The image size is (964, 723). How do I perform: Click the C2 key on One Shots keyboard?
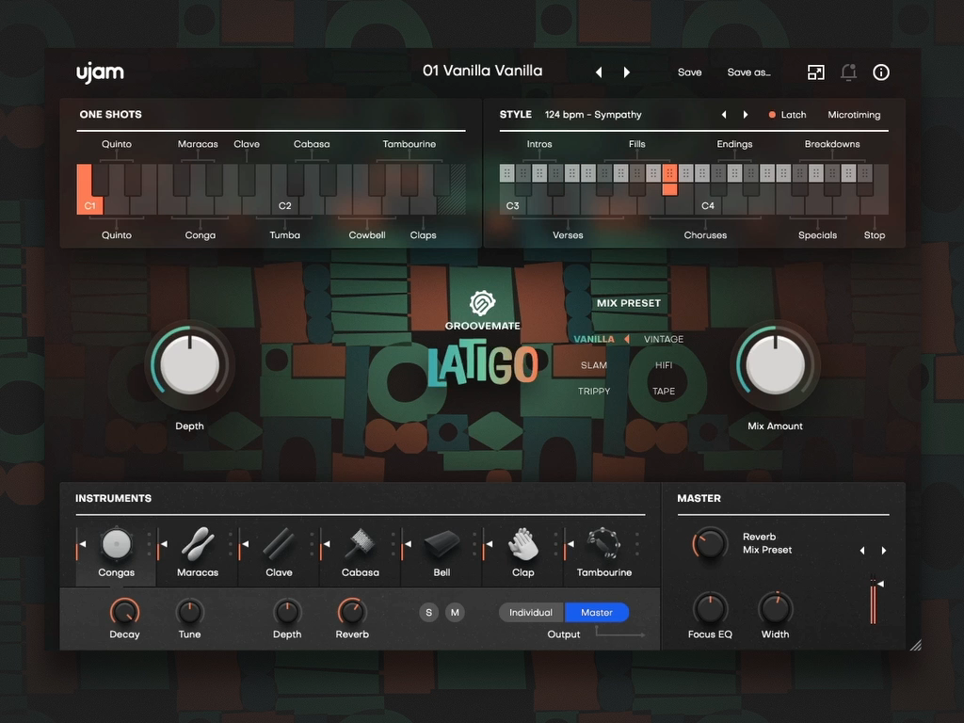coord(284,206)
